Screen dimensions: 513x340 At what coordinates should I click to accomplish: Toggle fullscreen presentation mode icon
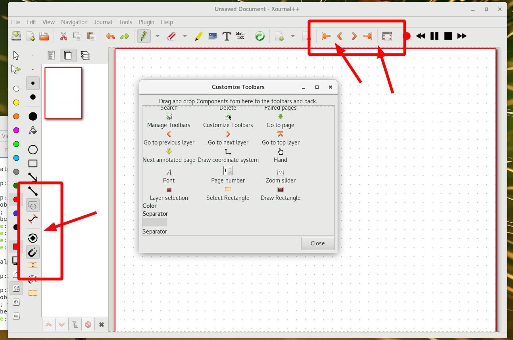387,36
